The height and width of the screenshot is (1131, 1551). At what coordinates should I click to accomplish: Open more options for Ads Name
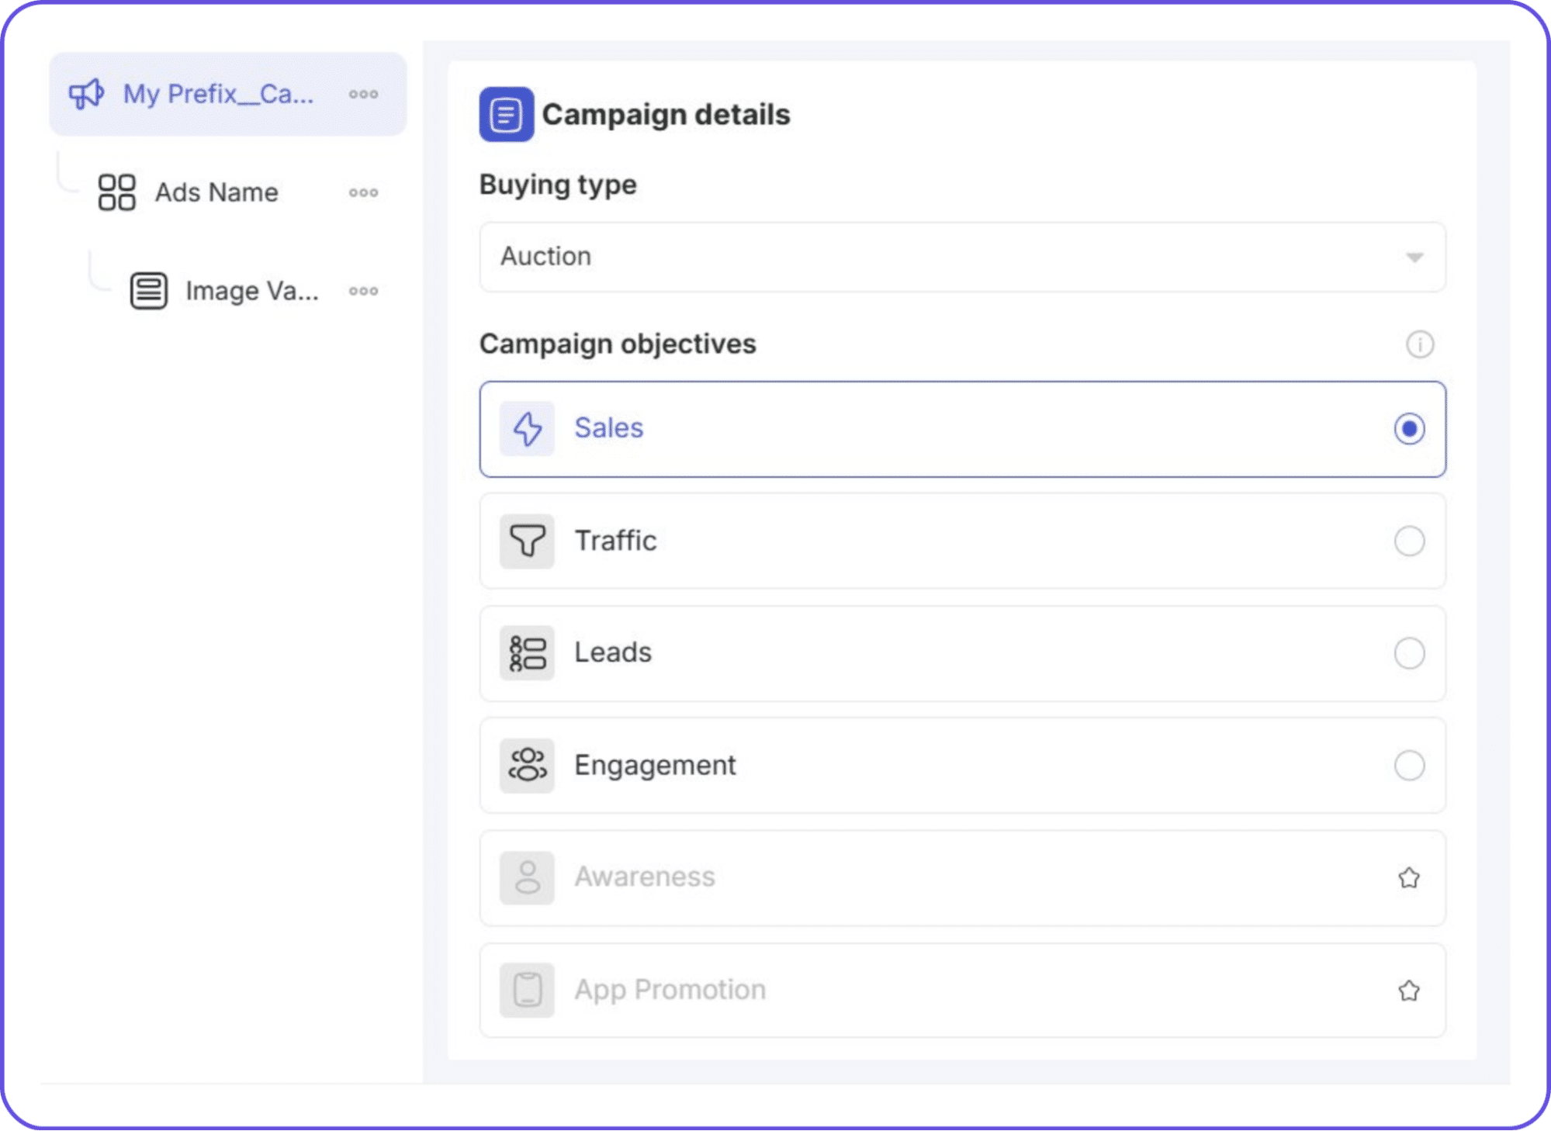[x=363, y=192]
